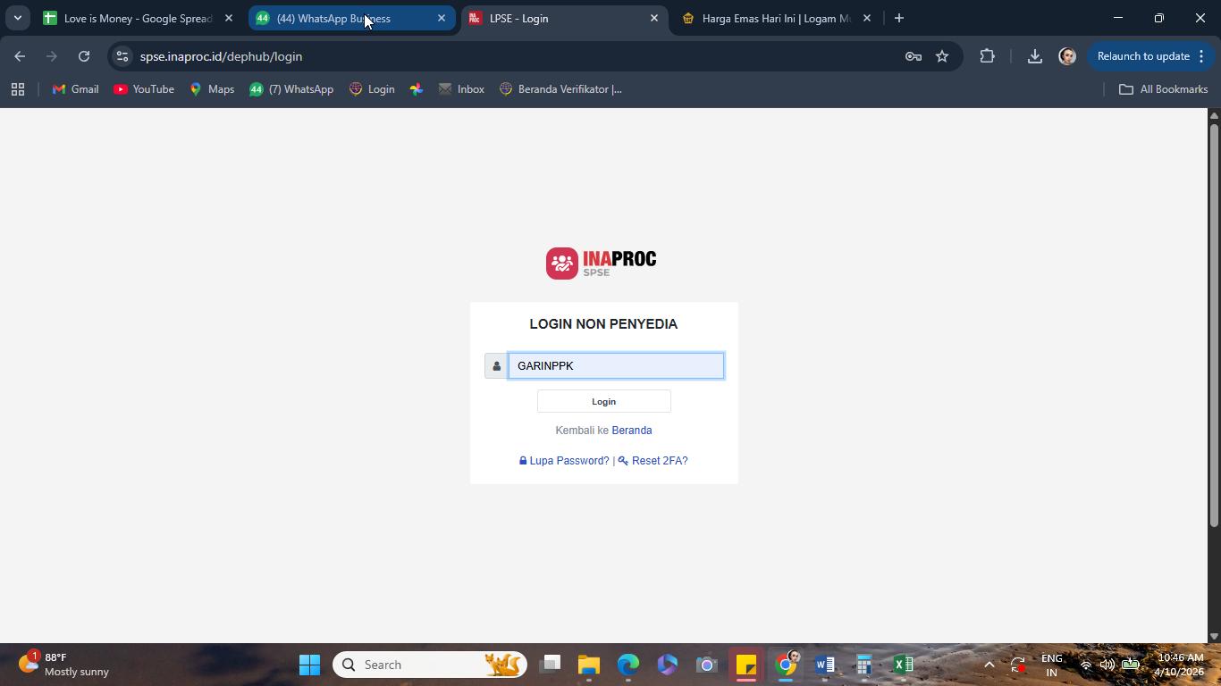Open the weather widget showing 88°F

click(64, 665)
